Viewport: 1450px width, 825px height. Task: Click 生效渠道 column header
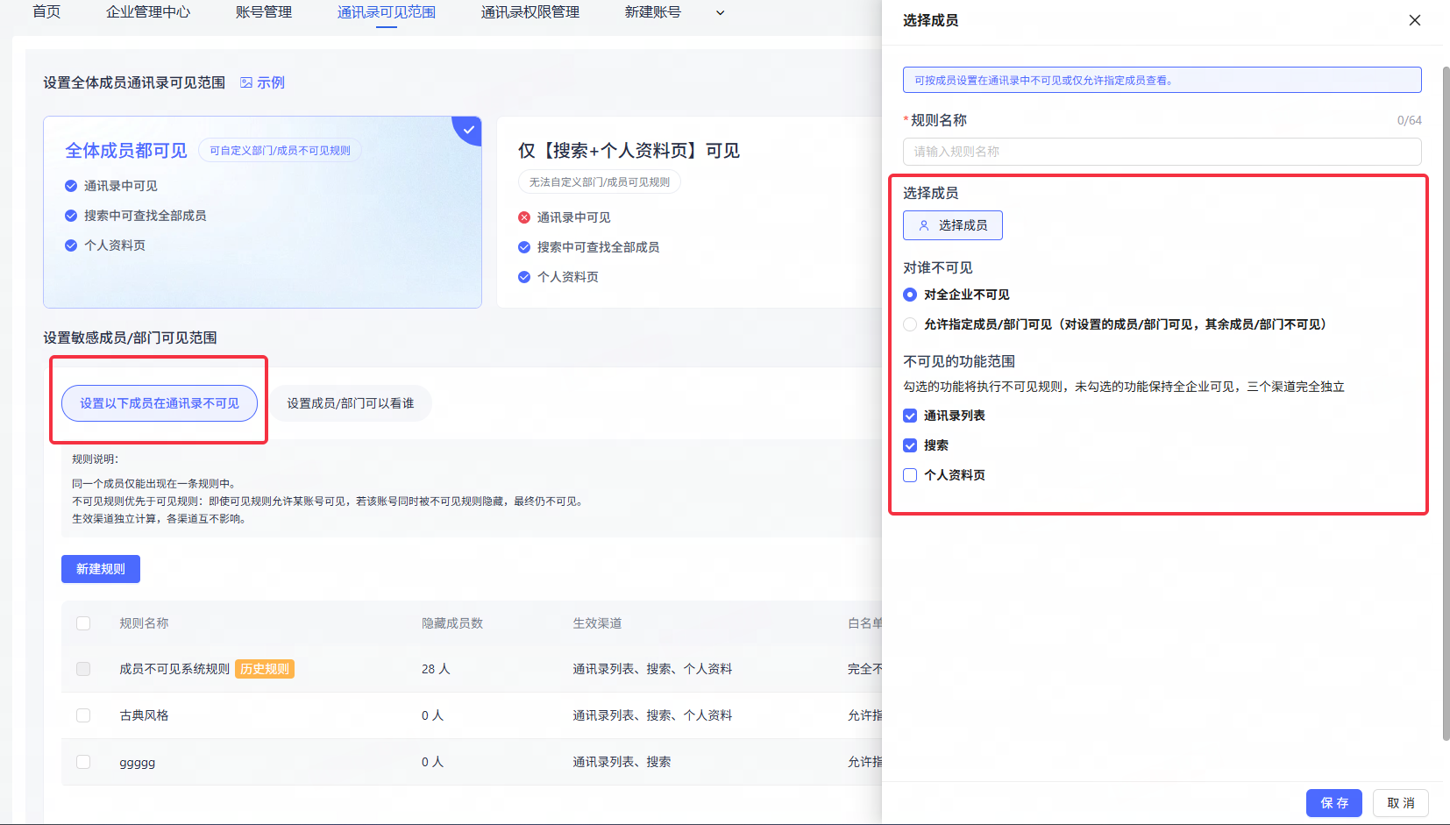[x=597, y=623]
